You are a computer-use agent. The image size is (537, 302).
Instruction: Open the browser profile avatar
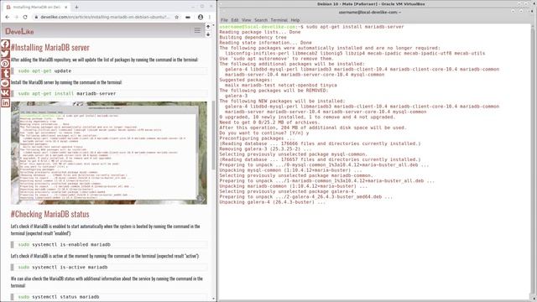click(201, 17)
